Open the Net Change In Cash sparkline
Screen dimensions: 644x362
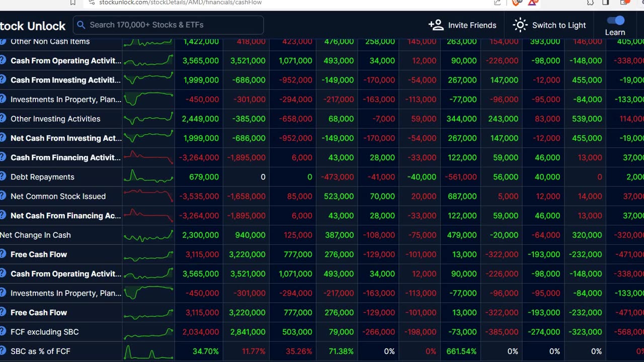pos(148,235)
